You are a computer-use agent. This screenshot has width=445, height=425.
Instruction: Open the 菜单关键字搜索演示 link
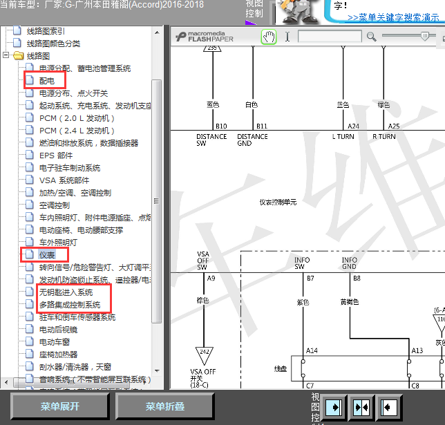pyautogui.click(x=393, y=17)
